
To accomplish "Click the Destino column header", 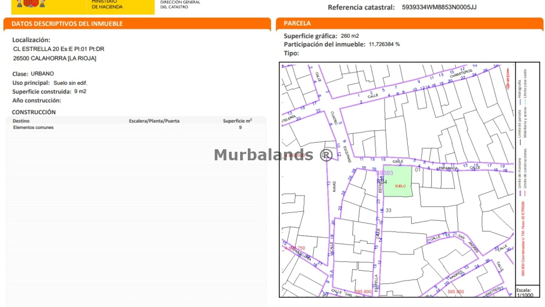I will pos(21,121).
